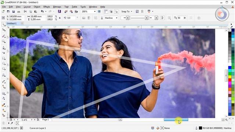The width and height of the screenshot is (235, 132).
Task: Select the Pick tool in toolbox
Action: [x=3, y=24]
